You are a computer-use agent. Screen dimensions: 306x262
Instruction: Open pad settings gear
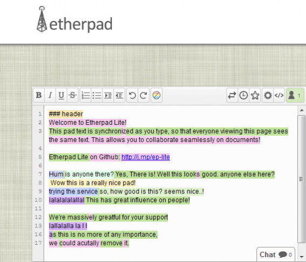click(x=268, y=95)
